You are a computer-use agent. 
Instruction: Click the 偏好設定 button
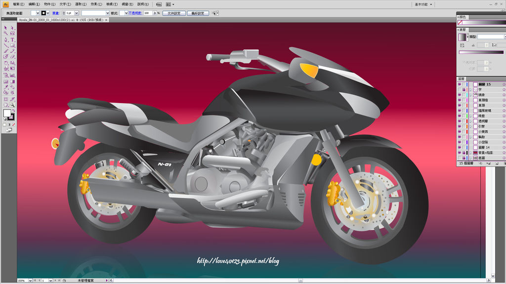coord(197,13)
